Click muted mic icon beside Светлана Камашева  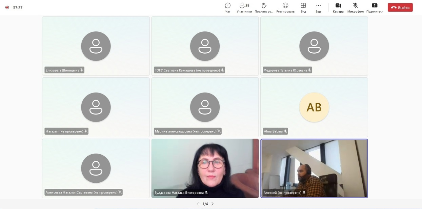pos(222,70)
